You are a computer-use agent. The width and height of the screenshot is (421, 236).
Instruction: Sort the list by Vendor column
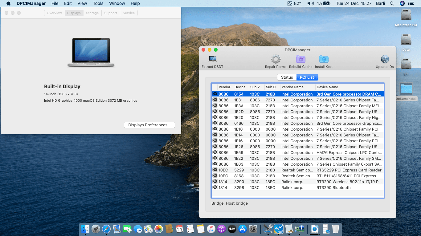coord(224,87)
